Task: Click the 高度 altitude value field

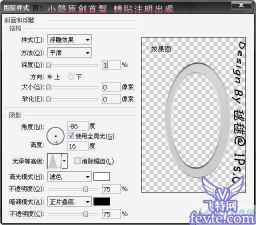Action: tap(77, 146)
